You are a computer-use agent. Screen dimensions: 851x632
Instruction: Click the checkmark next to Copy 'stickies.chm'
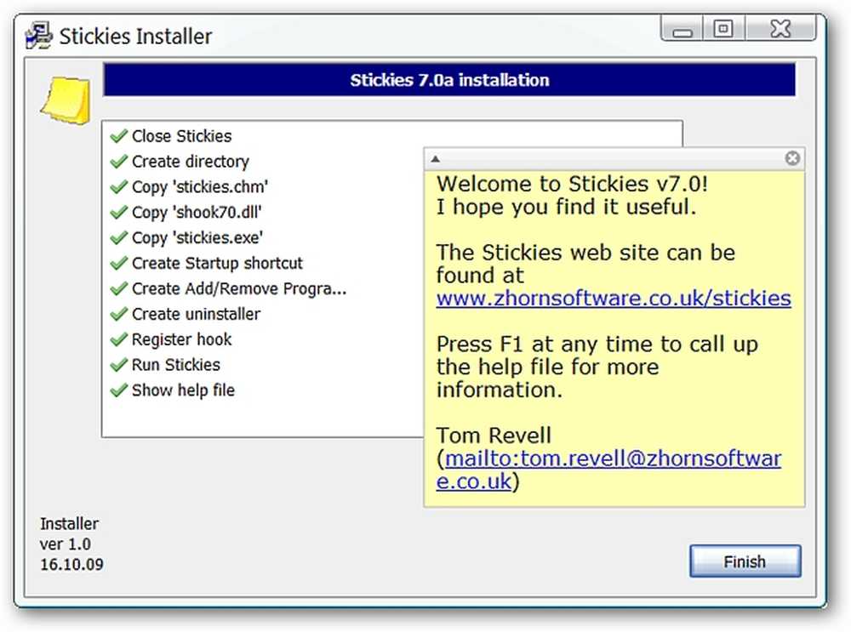click(x=119, y=186)
